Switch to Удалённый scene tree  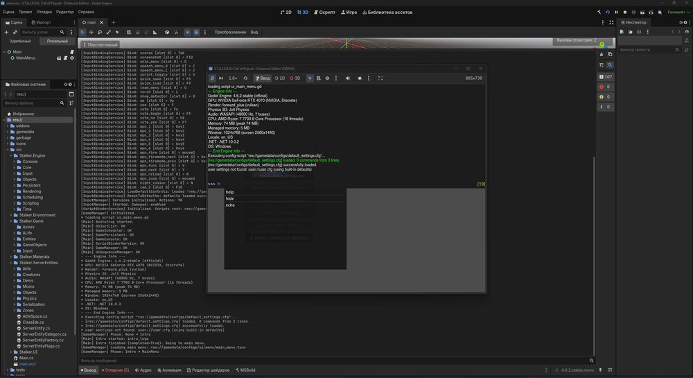(x=20, y=41)
